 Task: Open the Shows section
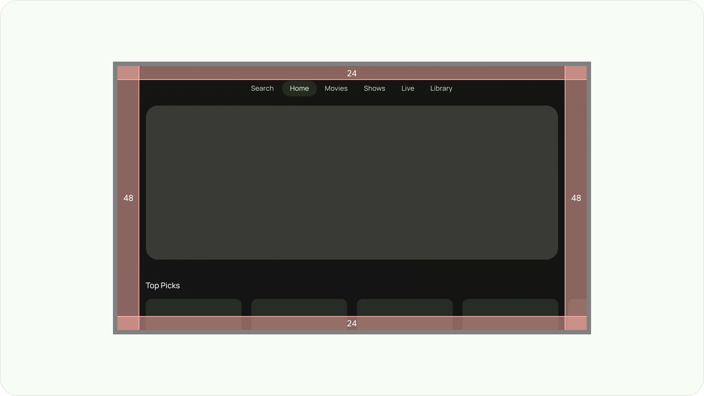(374, 88)
